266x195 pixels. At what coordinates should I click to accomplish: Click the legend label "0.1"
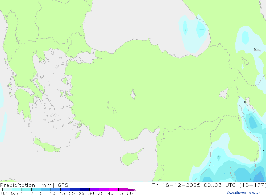(5, 193)
